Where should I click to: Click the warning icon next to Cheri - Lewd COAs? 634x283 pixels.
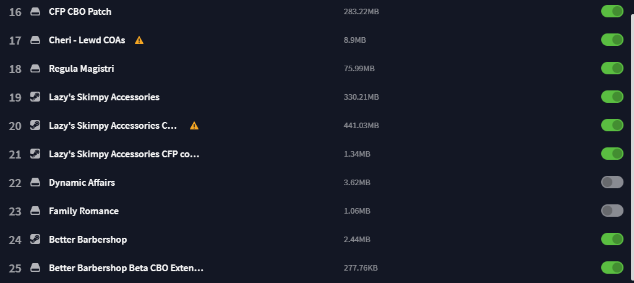pos(139,40)
